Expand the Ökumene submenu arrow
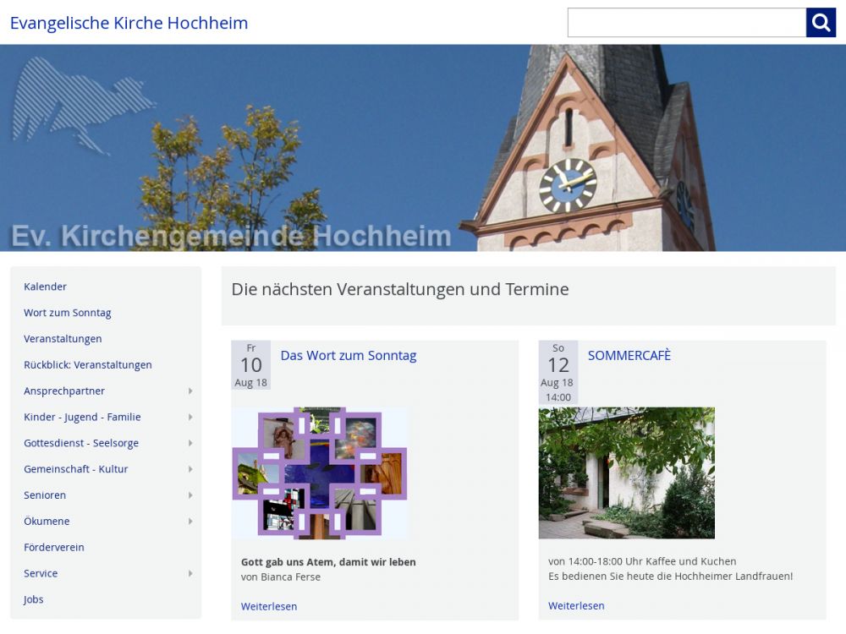Image resolution: width=846 pixels, height=634 pixels. tap(190, 522)
